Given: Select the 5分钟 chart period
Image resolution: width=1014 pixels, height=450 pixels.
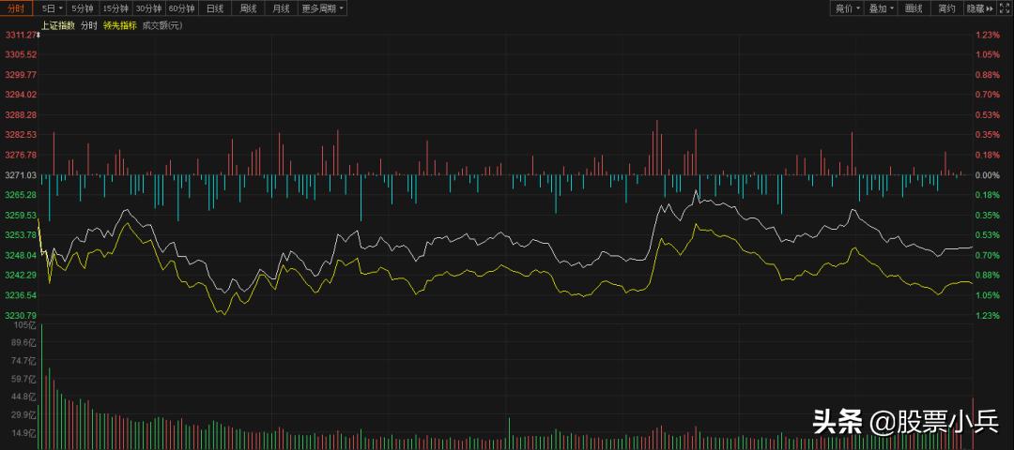Looking at the screenshot, I should point(83,8).
